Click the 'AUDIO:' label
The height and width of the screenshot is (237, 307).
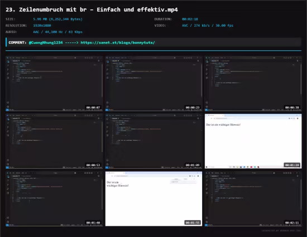[x=11, y=32]
